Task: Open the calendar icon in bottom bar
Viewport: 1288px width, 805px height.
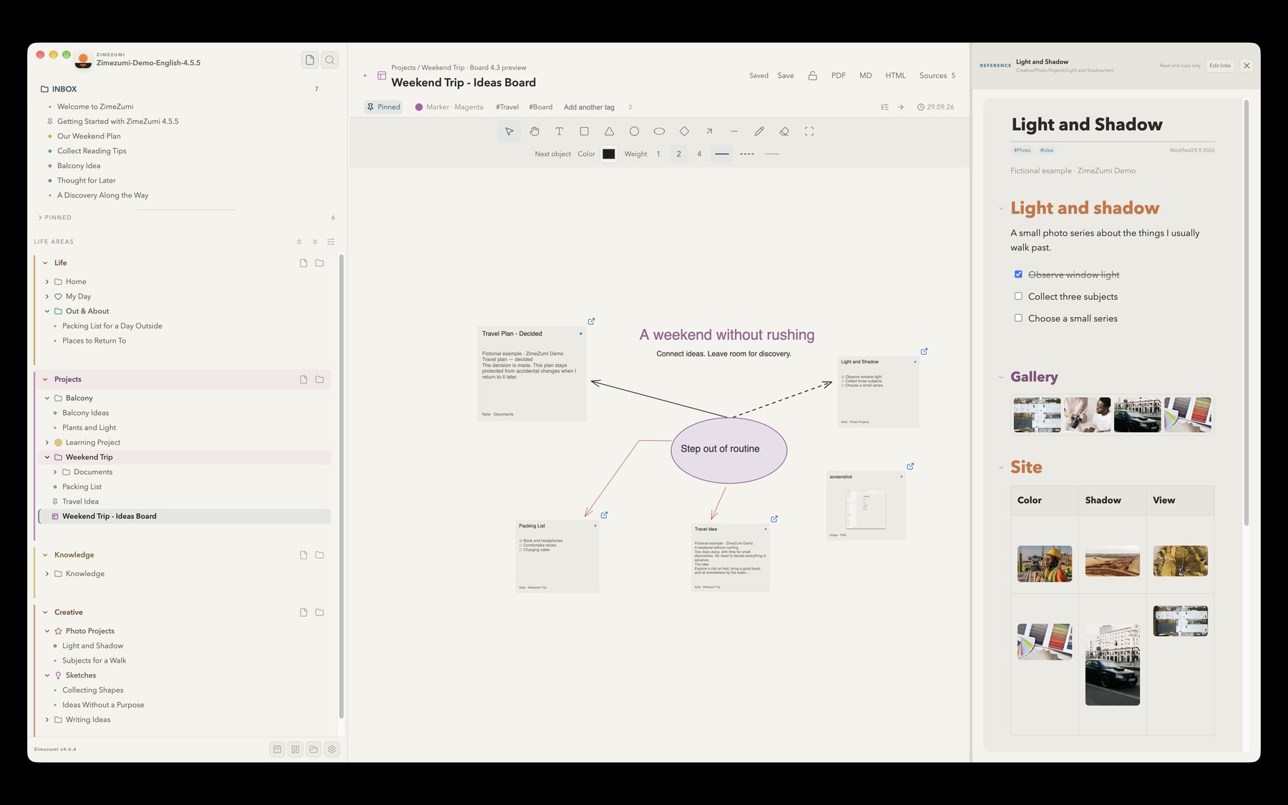Action: click(278, 749)
